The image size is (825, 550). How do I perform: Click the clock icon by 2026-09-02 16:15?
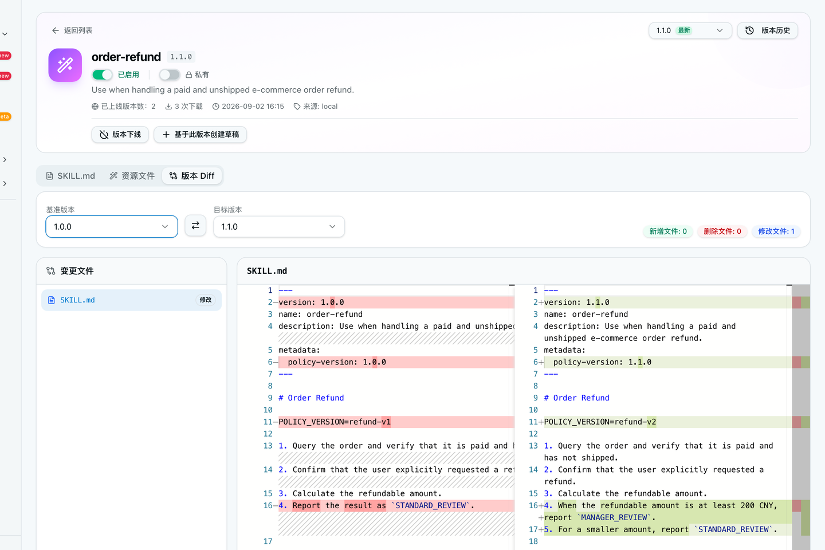point(216,107)
